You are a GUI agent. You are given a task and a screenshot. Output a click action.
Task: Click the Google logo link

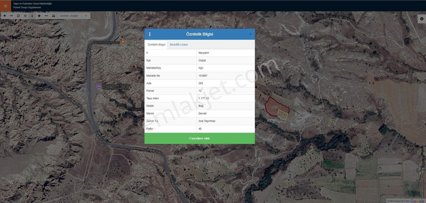point(417,201)
